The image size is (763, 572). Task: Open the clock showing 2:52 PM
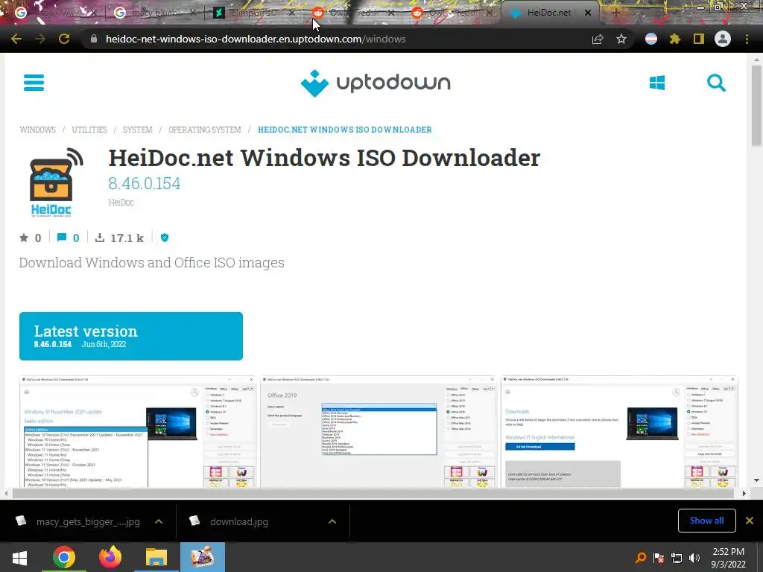click(728, 557)
